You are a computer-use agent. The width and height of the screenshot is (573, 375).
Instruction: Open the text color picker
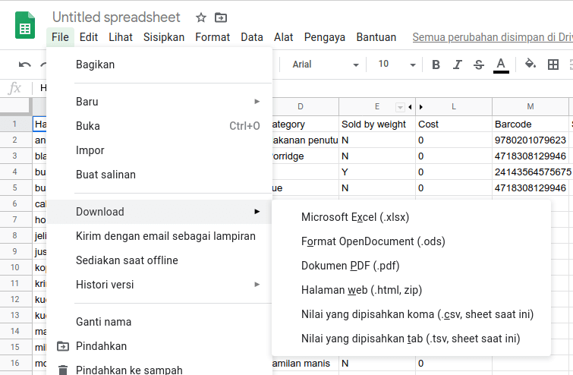click(x=501, y=65)
